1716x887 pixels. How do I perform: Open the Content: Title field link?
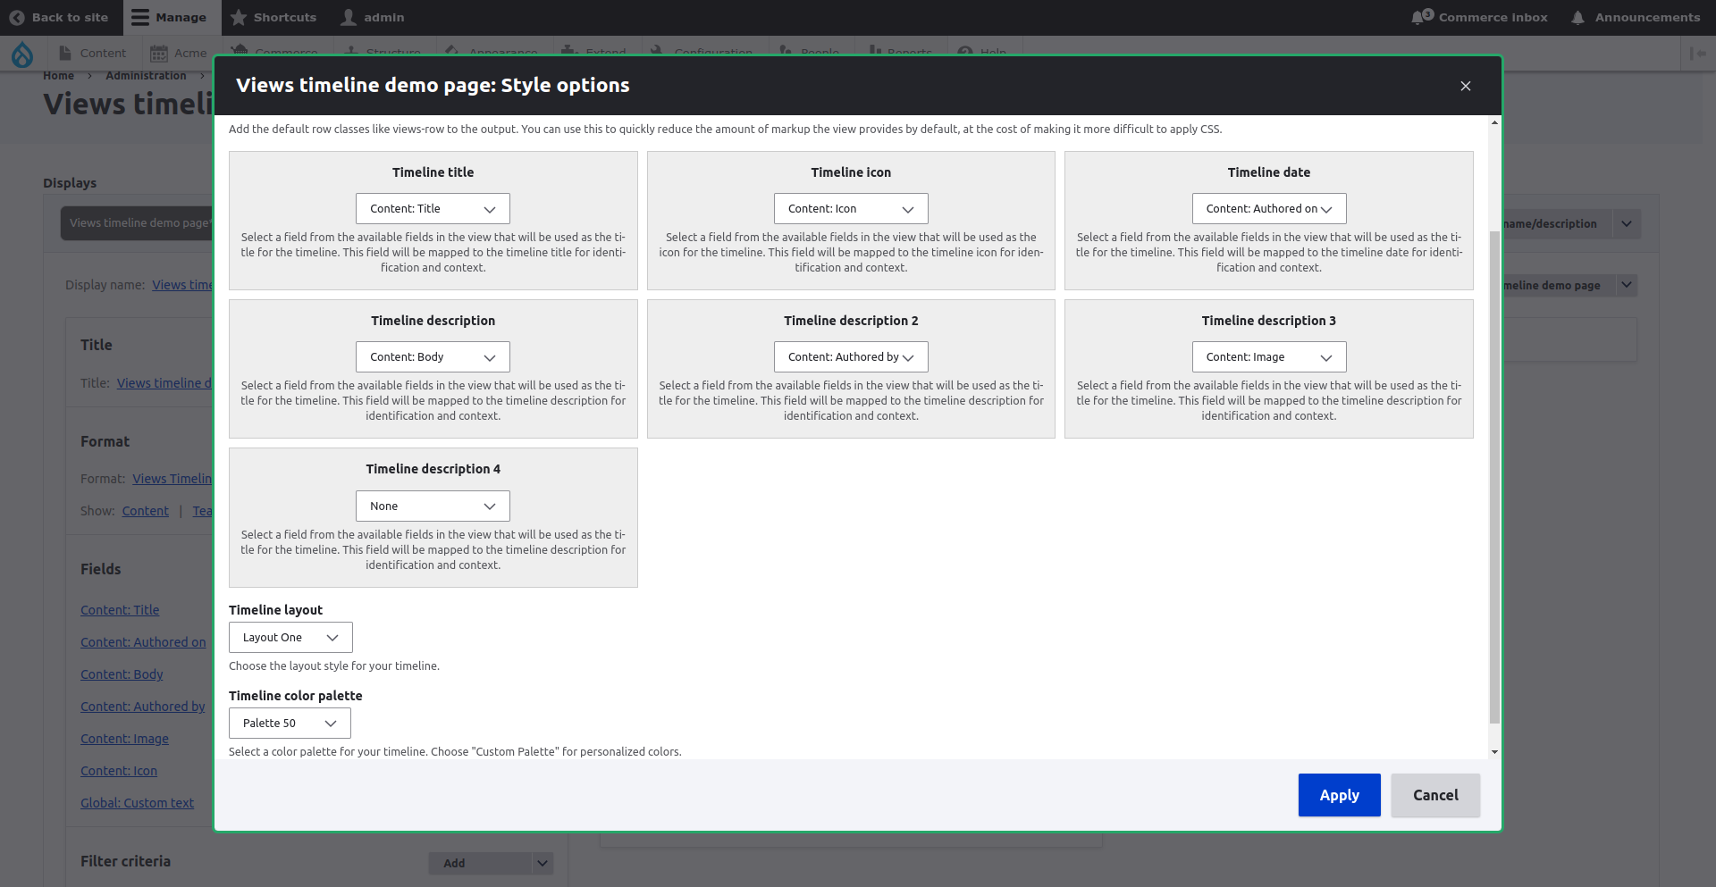pyautogui.click(x=120, y=610)
